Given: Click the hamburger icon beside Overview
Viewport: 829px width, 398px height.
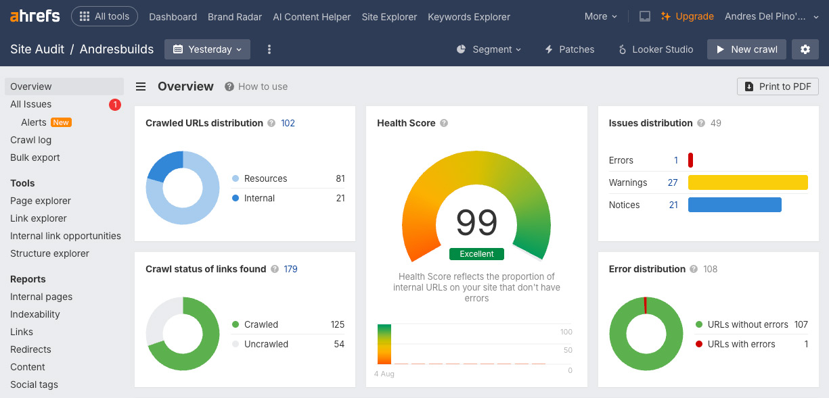Looking at the screenshot, I should coord(141,86).
